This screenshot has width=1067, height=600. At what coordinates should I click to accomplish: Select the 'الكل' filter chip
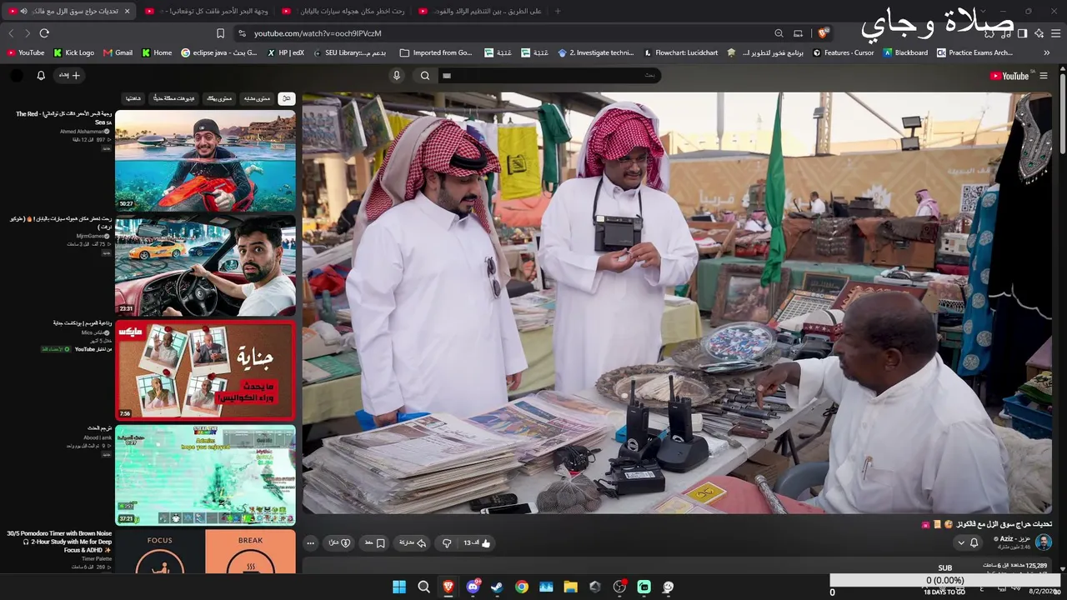point(287,98)
